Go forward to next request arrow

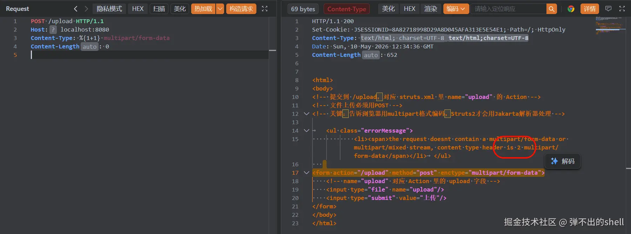[86, 9]
